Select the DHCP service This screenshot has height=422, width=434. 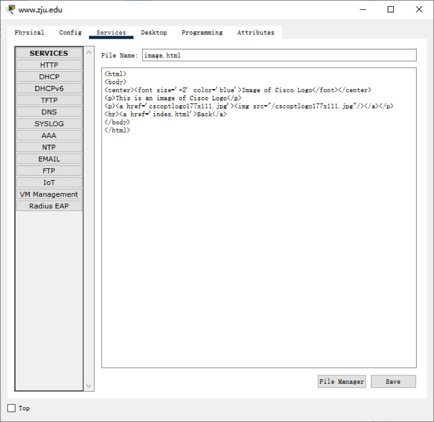49,76
